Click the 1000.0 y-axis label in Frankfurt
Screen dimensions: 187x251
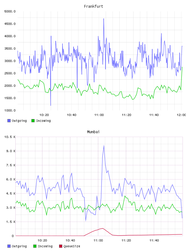[10, 110]
